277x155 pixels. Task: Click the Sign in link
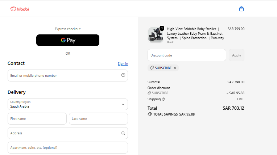123,64
